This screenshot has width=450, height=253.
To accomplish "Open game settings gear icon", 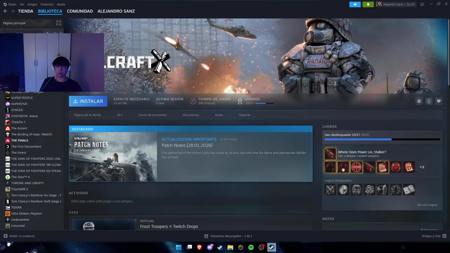I will pos(419,101).
